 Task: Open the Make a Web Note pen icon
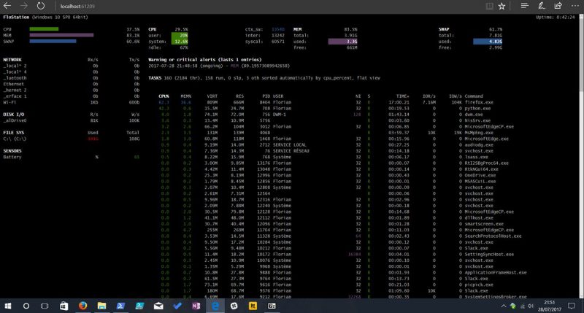541,6
